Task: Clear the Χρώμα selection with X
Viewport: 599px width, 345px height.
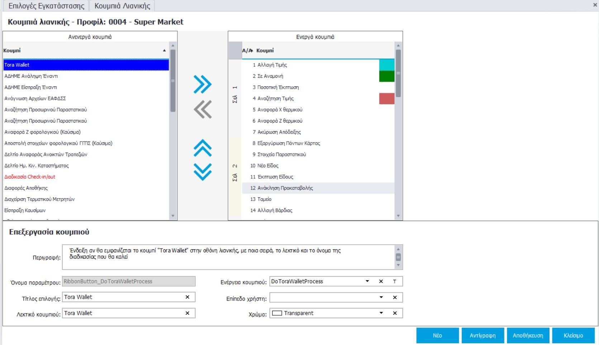Action: click(395, 313)
